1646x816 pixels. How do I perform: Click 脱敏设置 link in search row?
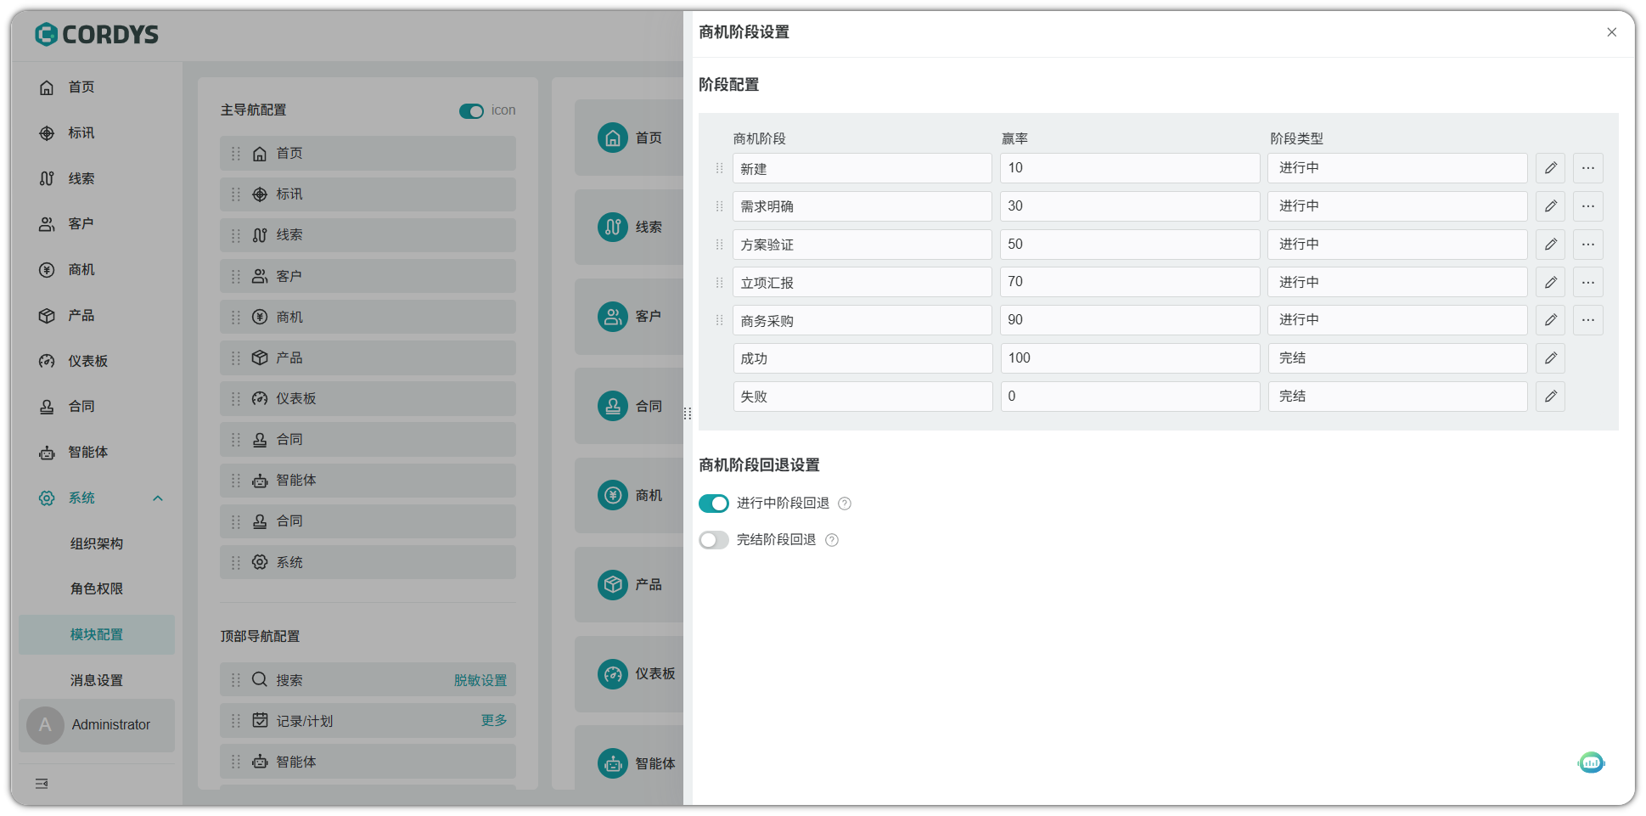pos(480,680)
